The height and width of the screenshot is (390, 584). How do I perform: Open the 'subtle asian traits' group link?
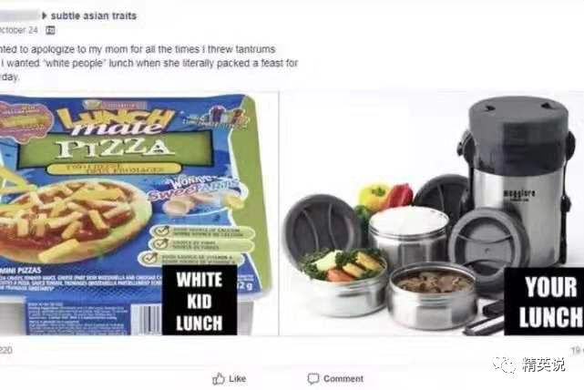pos(94,16)
